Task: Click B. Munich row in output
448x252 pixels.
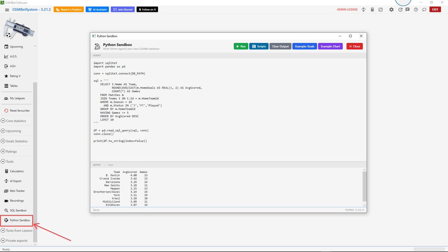Action: [120, 175]
